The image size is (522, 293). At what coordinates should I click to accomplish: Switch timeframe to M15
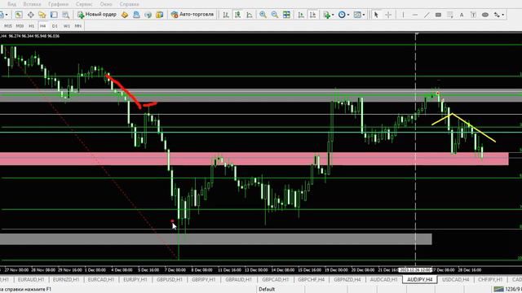click(x=8, y=26)
